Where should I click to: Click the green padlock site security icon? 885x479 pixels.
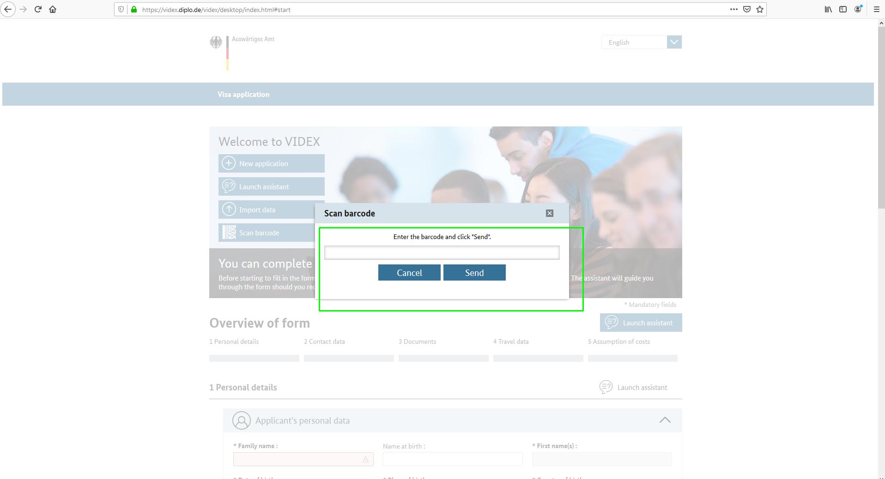pos(134,9)
